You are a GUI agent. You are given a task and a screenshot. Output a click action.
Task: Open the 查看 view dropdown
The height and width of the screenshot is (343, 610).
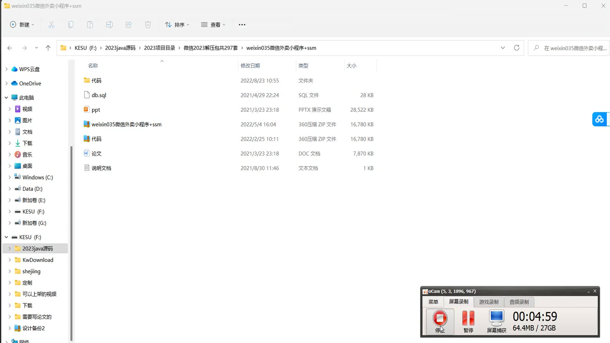(x=213, y=24)
